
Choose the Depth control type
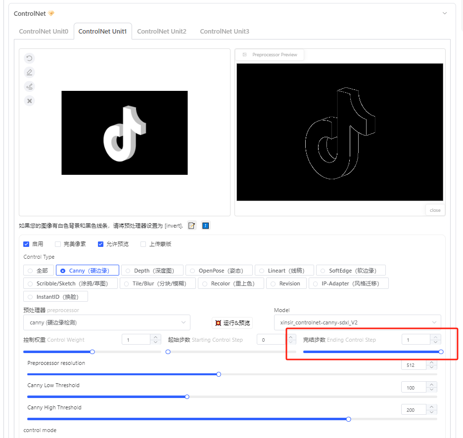tap(152, 270)
